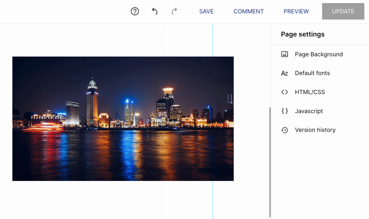The image size is (369, 219).
Task: Open the COMMENT option
Action: coord(248,11)
